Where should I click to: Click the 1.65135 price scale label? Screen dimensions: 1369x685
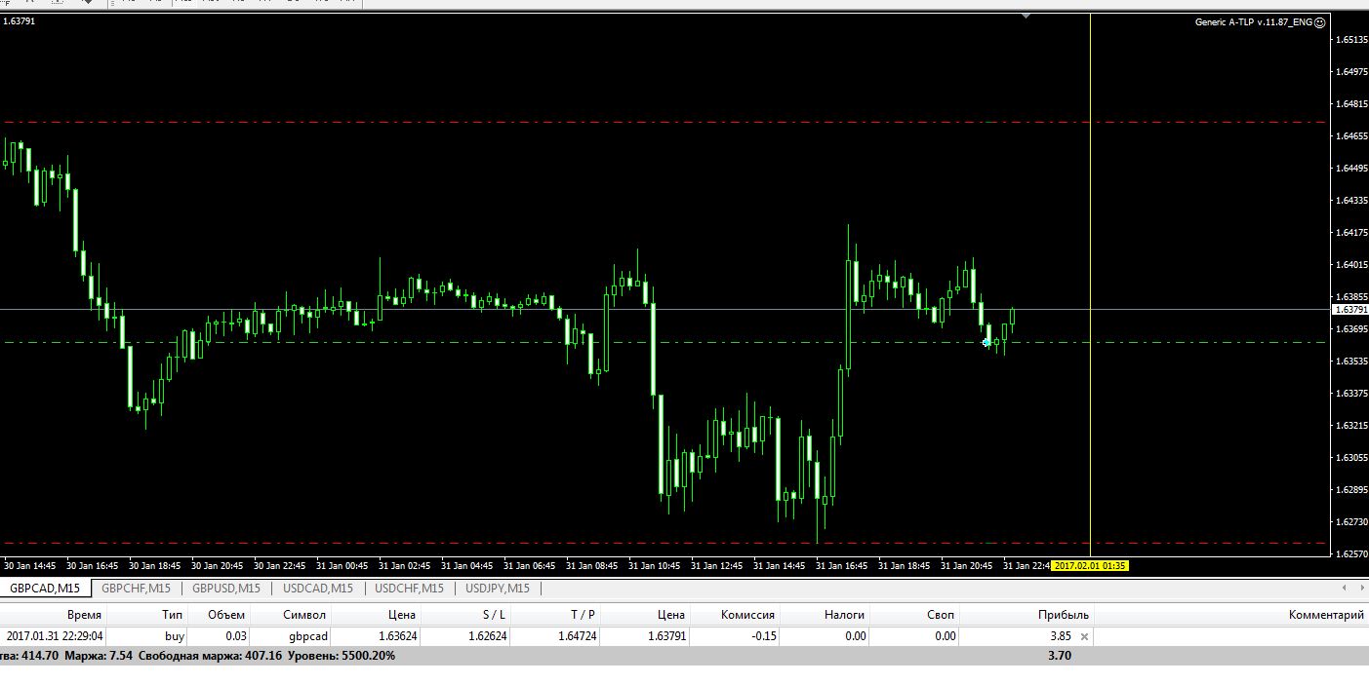tap(1349, 40)
